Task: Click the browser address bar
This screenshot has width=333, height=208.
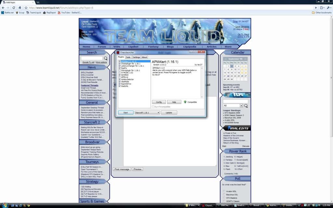Action: (x=170, y=8)
